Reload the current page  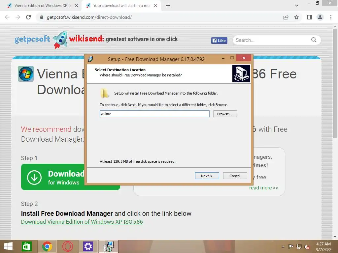(x=28, y=17)
